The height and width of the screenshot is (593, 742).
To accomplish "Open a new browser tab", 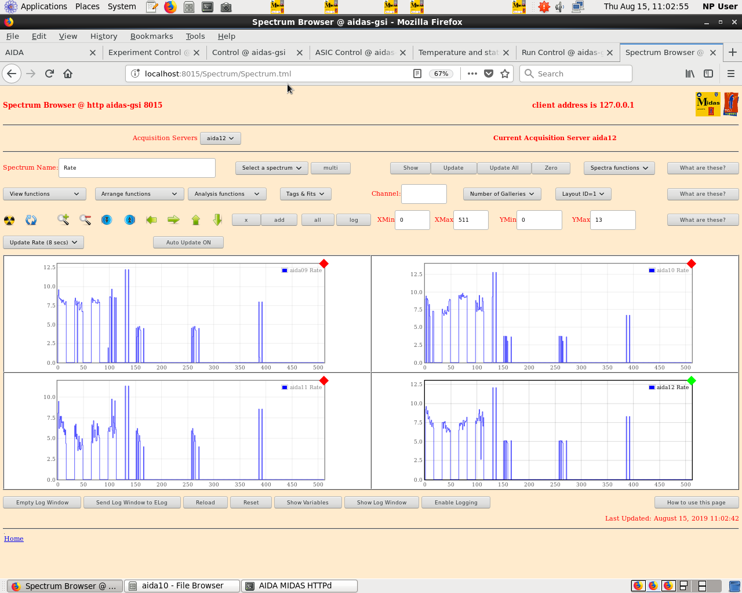I will pos(733,52).
